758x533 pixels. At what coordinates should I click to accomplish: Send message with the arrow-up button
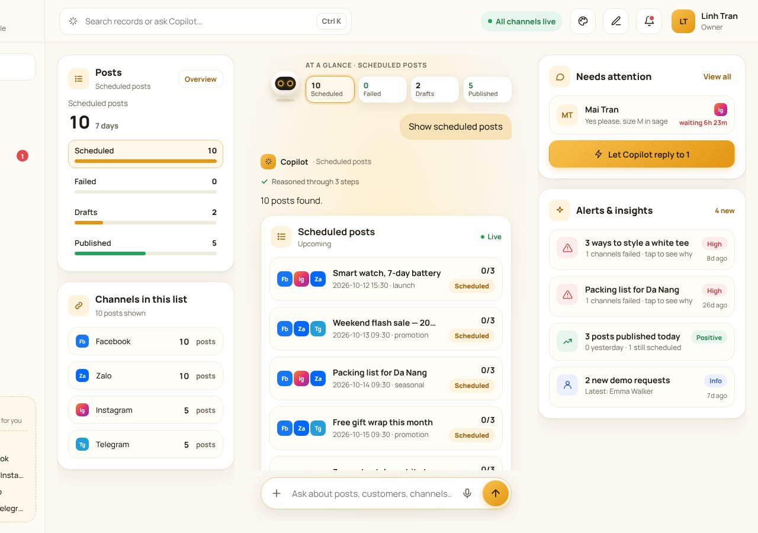[x=496, y=493]
